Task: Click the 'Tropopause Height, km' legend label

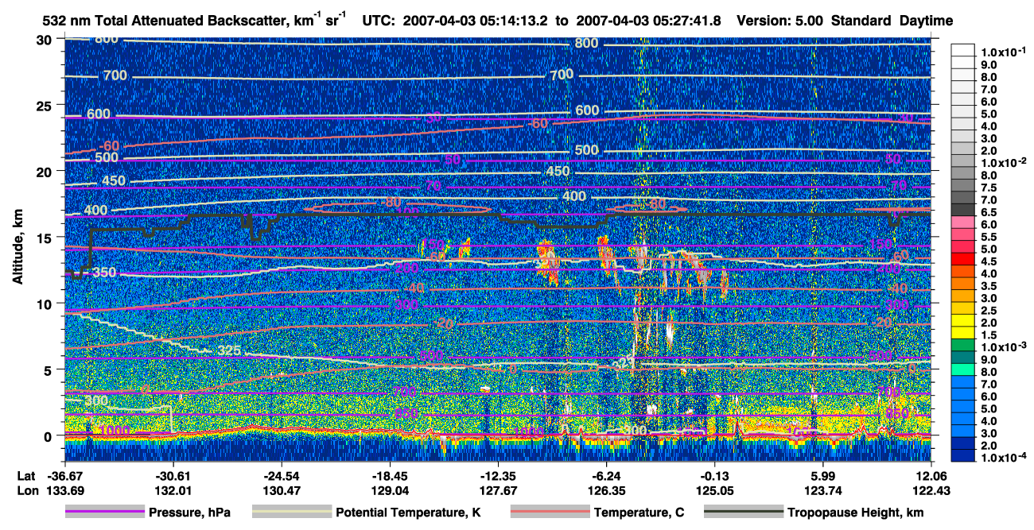Action: click(855, 513)
